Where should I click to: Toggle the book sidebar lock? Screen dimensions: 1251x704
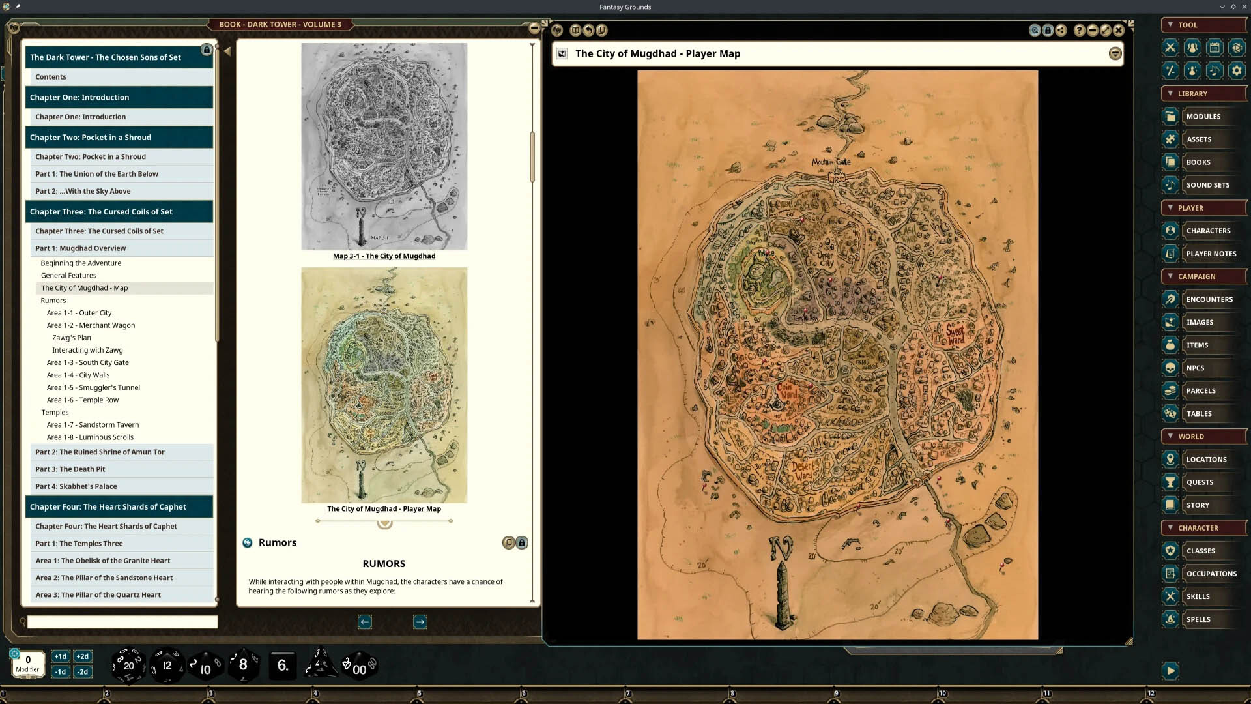[x=207, y=50]
